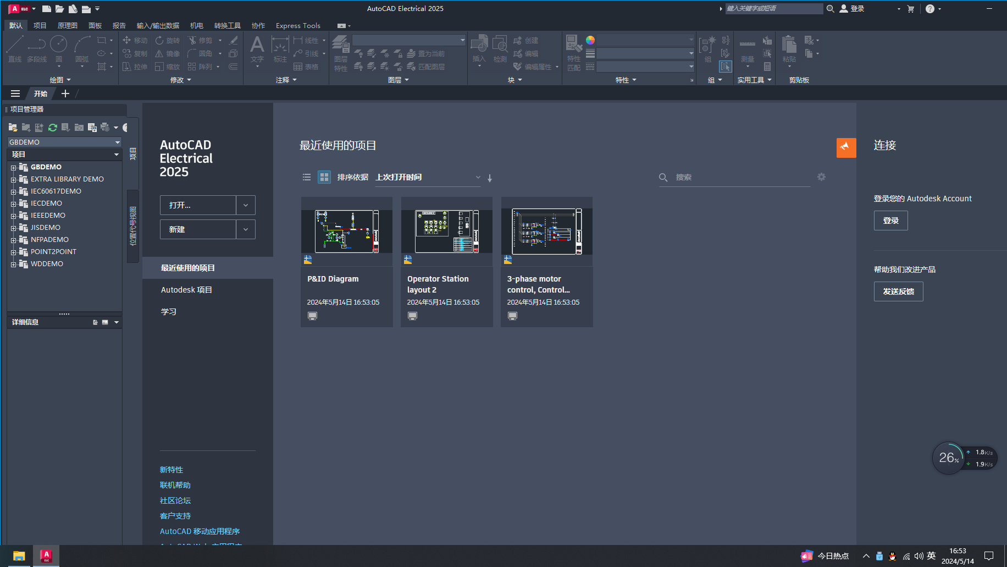The image size is (1007, 567).
Task: Click the 发送反馈 feedback button
Action: pos(898,291)
